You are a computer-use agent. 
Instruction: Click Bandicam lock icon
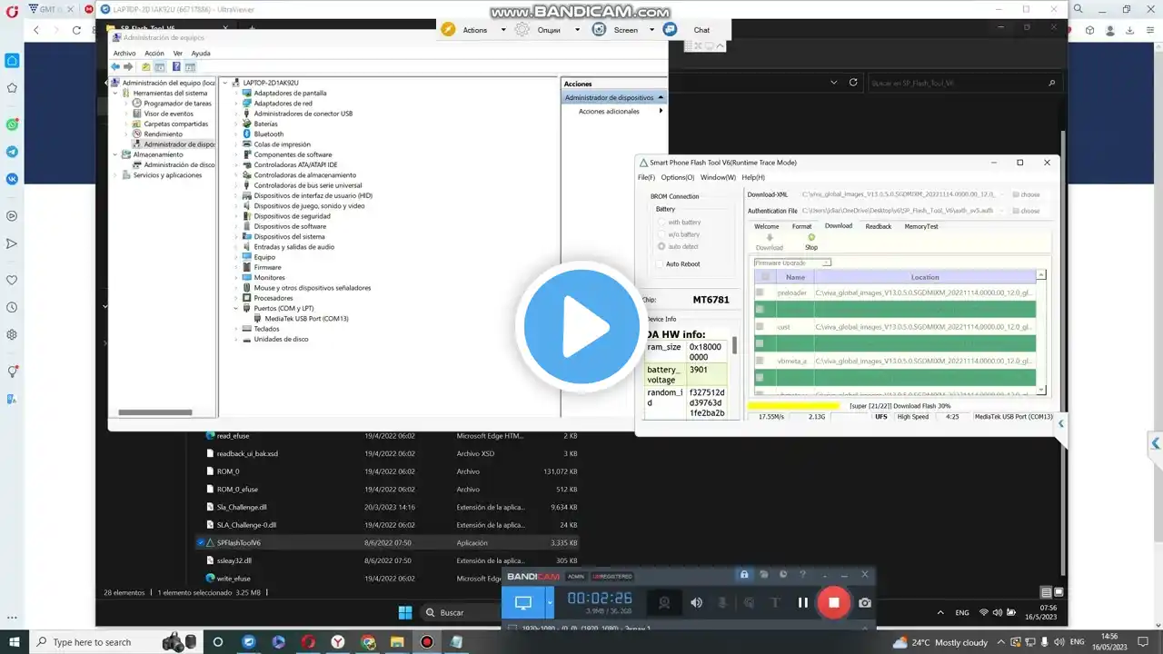pos(744,574)
